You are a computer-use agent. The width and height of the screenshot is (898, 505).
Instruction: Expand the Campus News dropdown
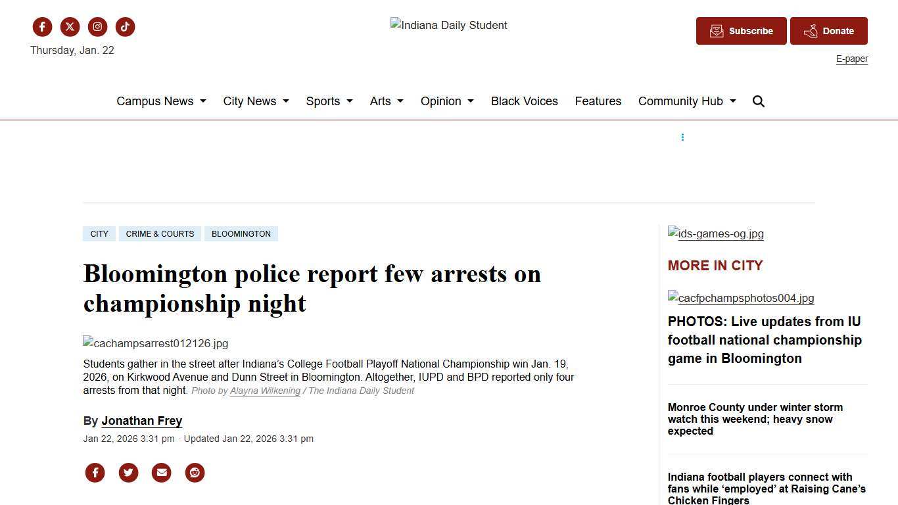(161, 101)
